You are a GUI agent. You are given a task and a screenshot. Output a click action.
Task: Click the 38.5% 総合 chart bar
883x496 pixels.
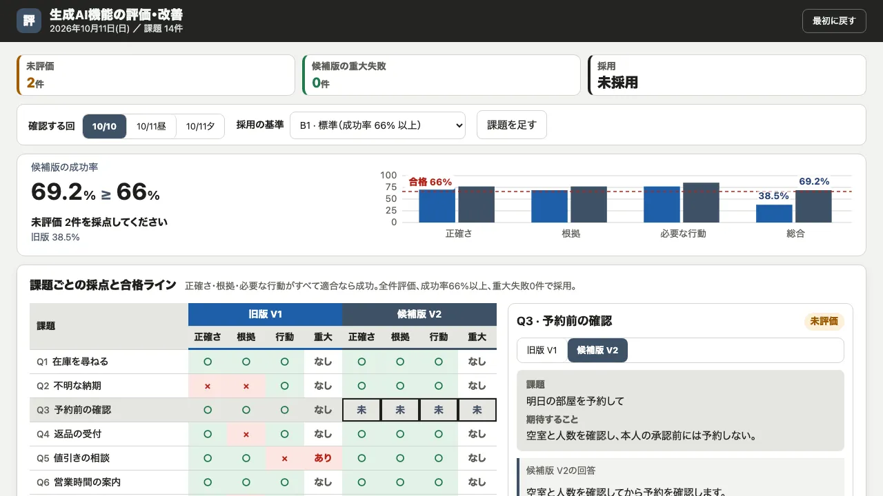774,214
